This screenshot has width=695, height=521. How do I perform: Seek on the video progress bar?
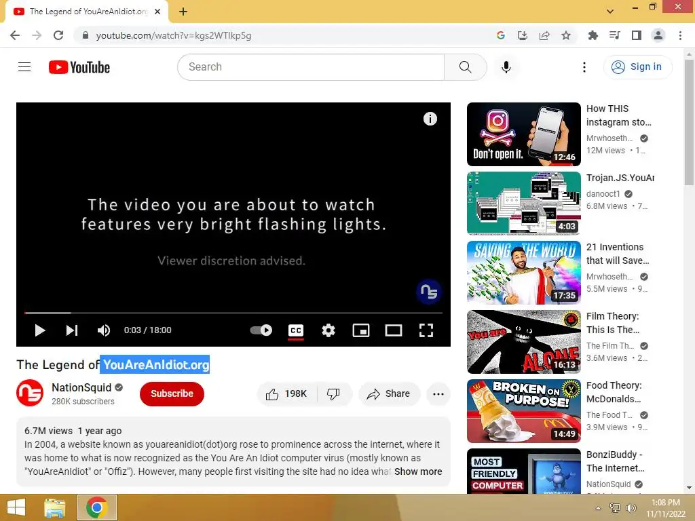[233, 313]
